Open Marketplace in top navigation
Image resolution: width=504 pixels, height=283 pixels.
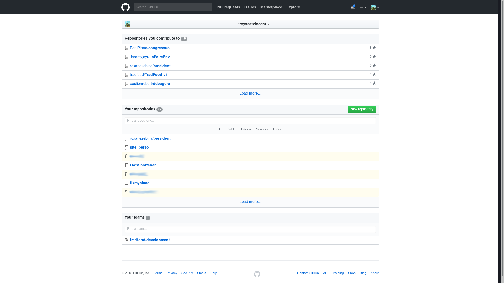click(x=271, y=7)
